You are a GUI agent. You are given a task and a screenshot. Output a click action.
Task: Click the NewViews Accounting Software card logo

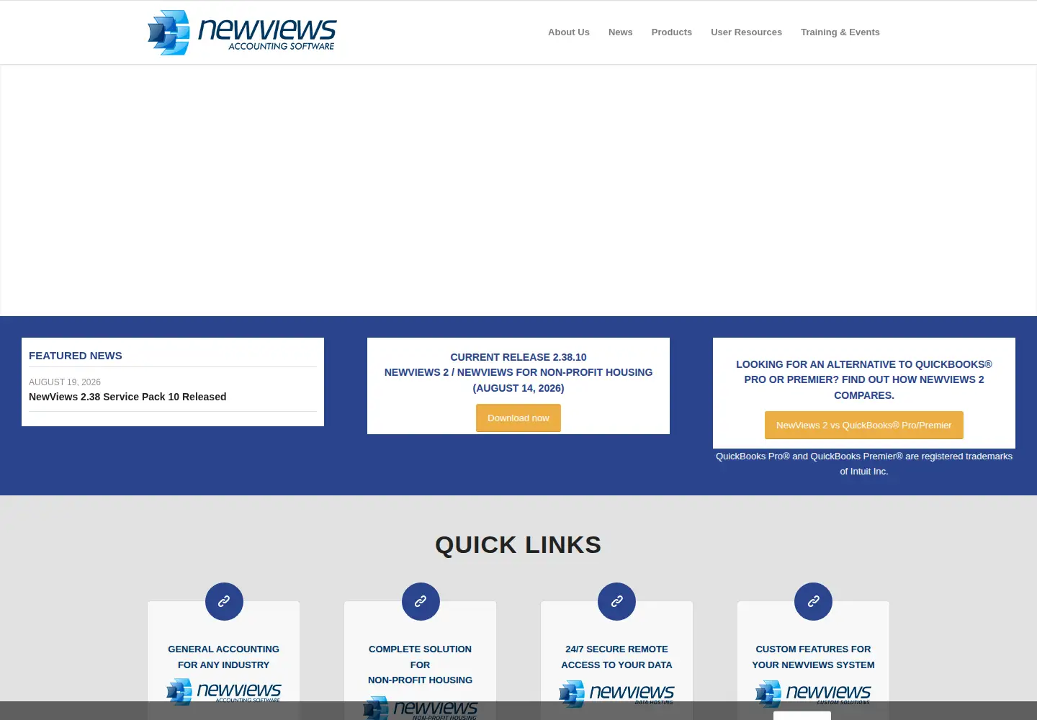click(224, 692)
